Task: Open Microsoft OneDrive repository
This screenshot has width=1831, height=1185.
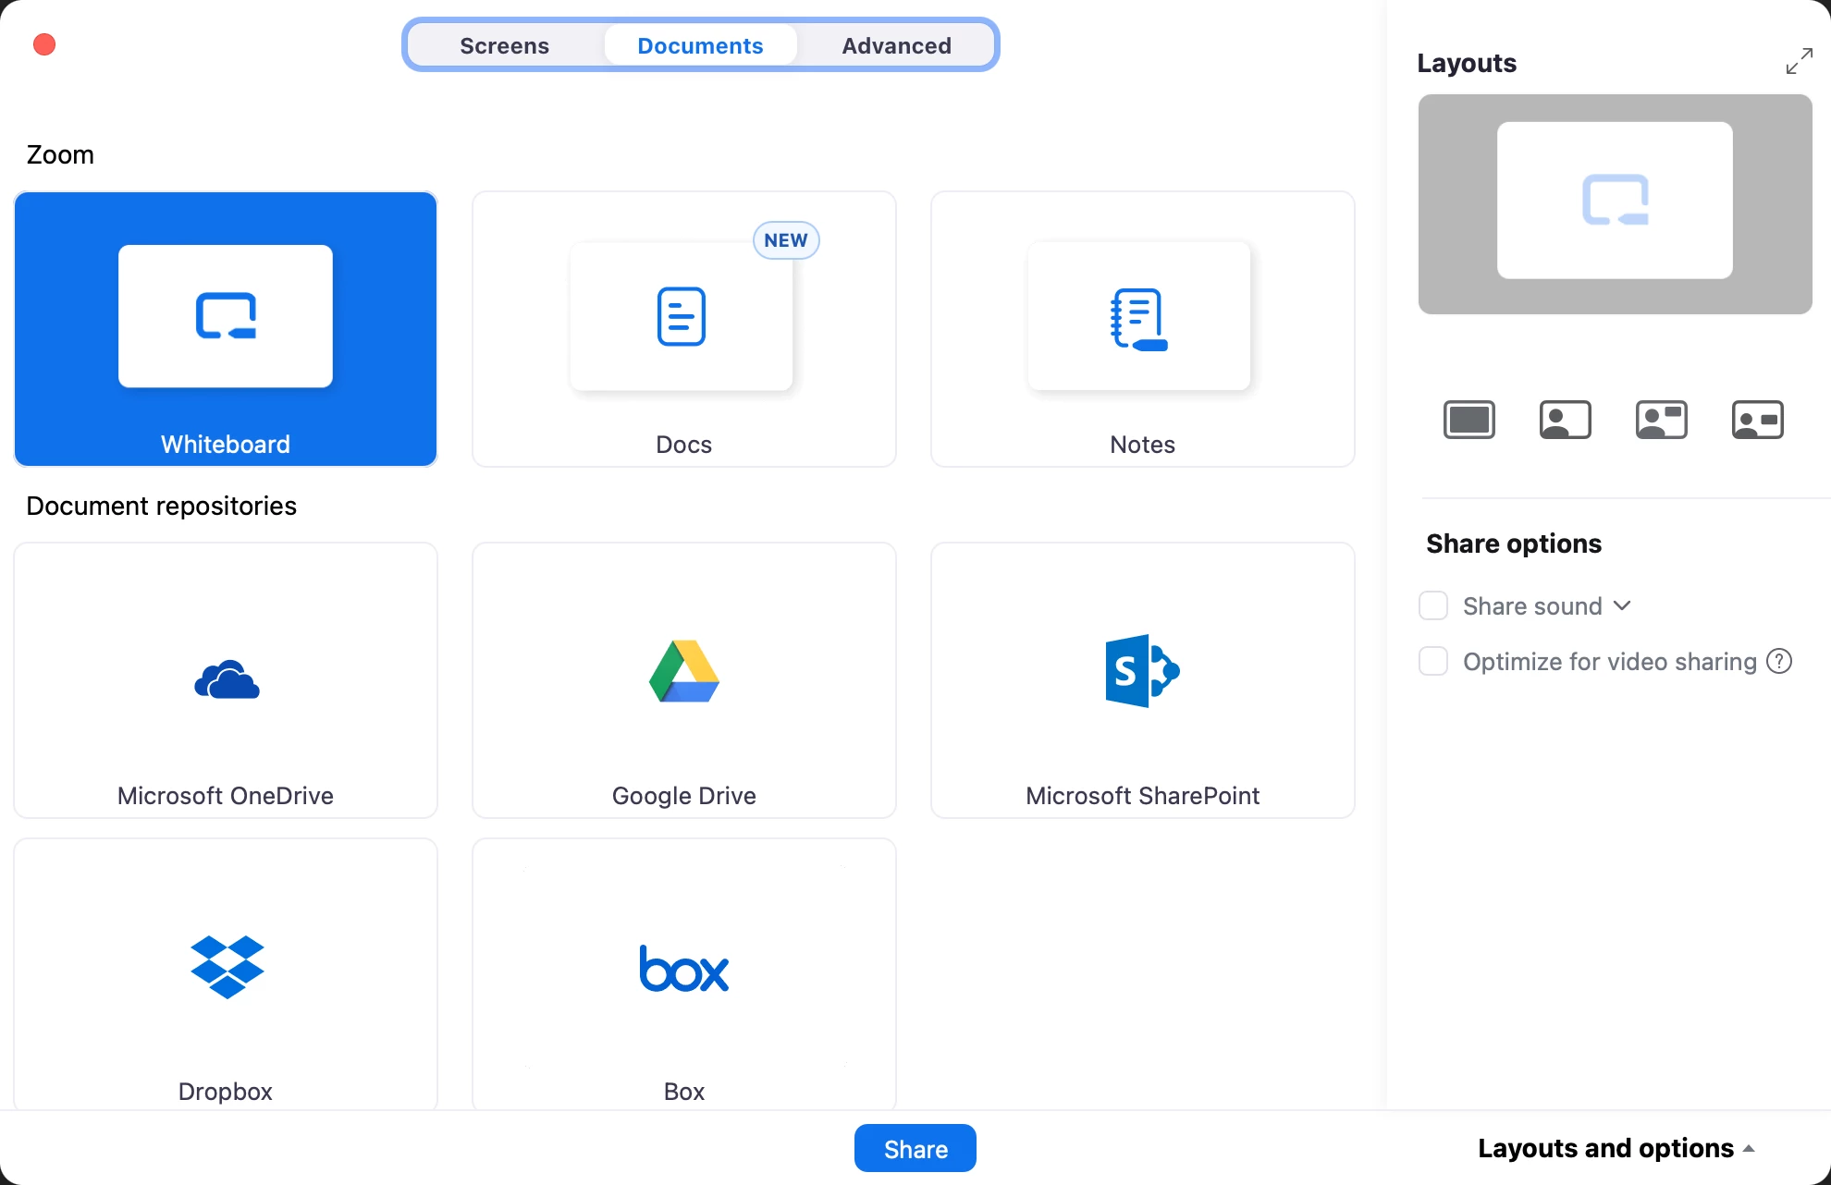Action: pos(226,680)
